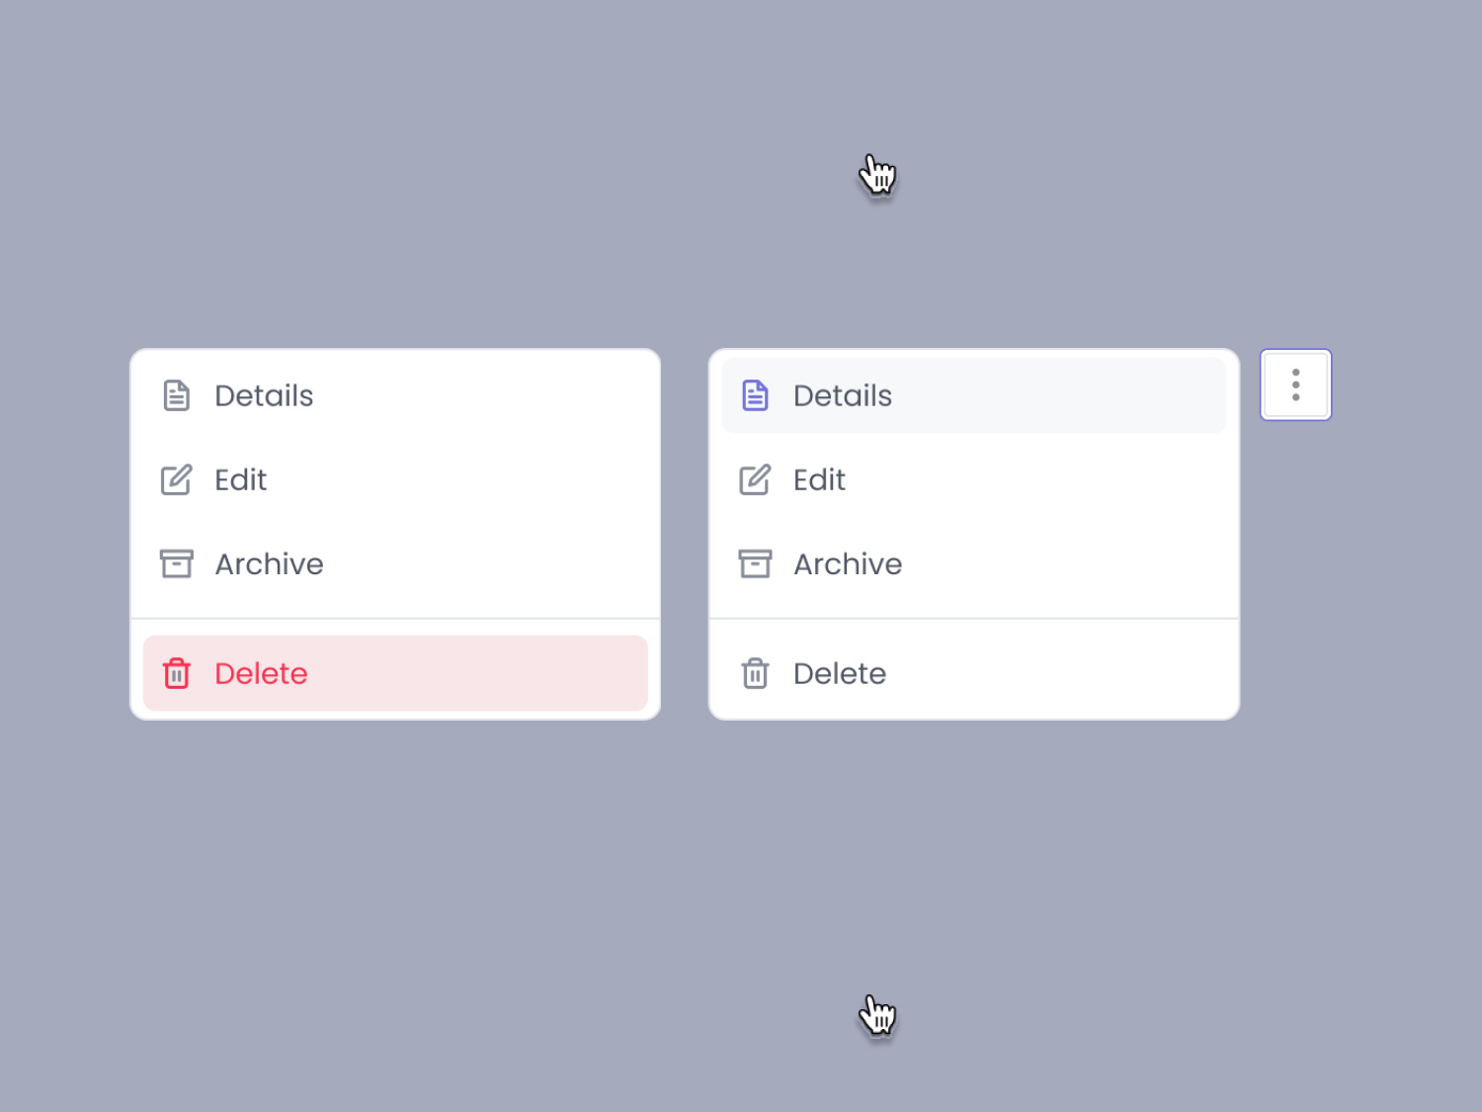
Task: Click the kebab button's bordered container
Action: (1295, 385)
